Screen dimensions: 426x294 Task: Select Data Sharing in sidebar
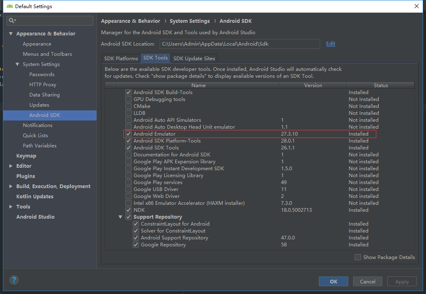[44, 95]
